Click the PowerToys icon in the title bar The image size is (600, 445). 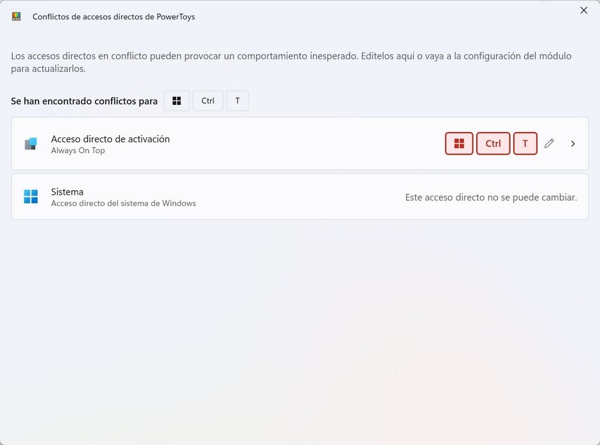(x=16, y=17)
